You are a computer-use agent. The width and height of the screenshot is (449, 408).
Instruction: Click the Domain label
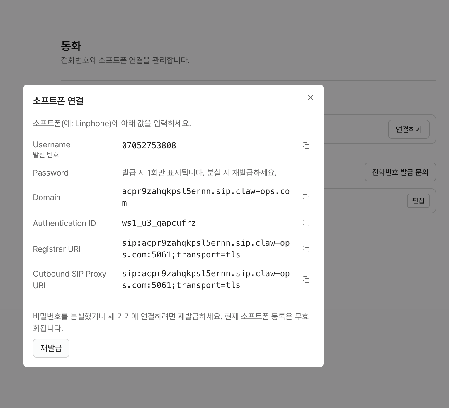(x=47, y=197)
